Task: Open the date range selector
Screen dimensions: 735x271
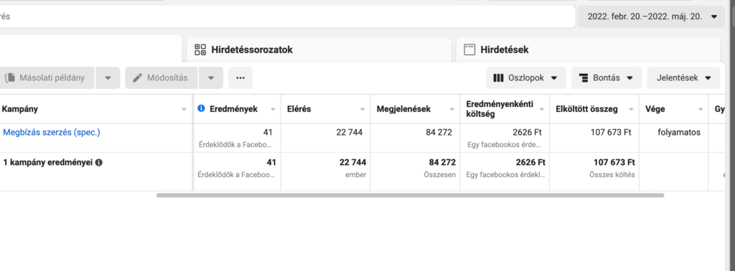Action: click(652, 16)
